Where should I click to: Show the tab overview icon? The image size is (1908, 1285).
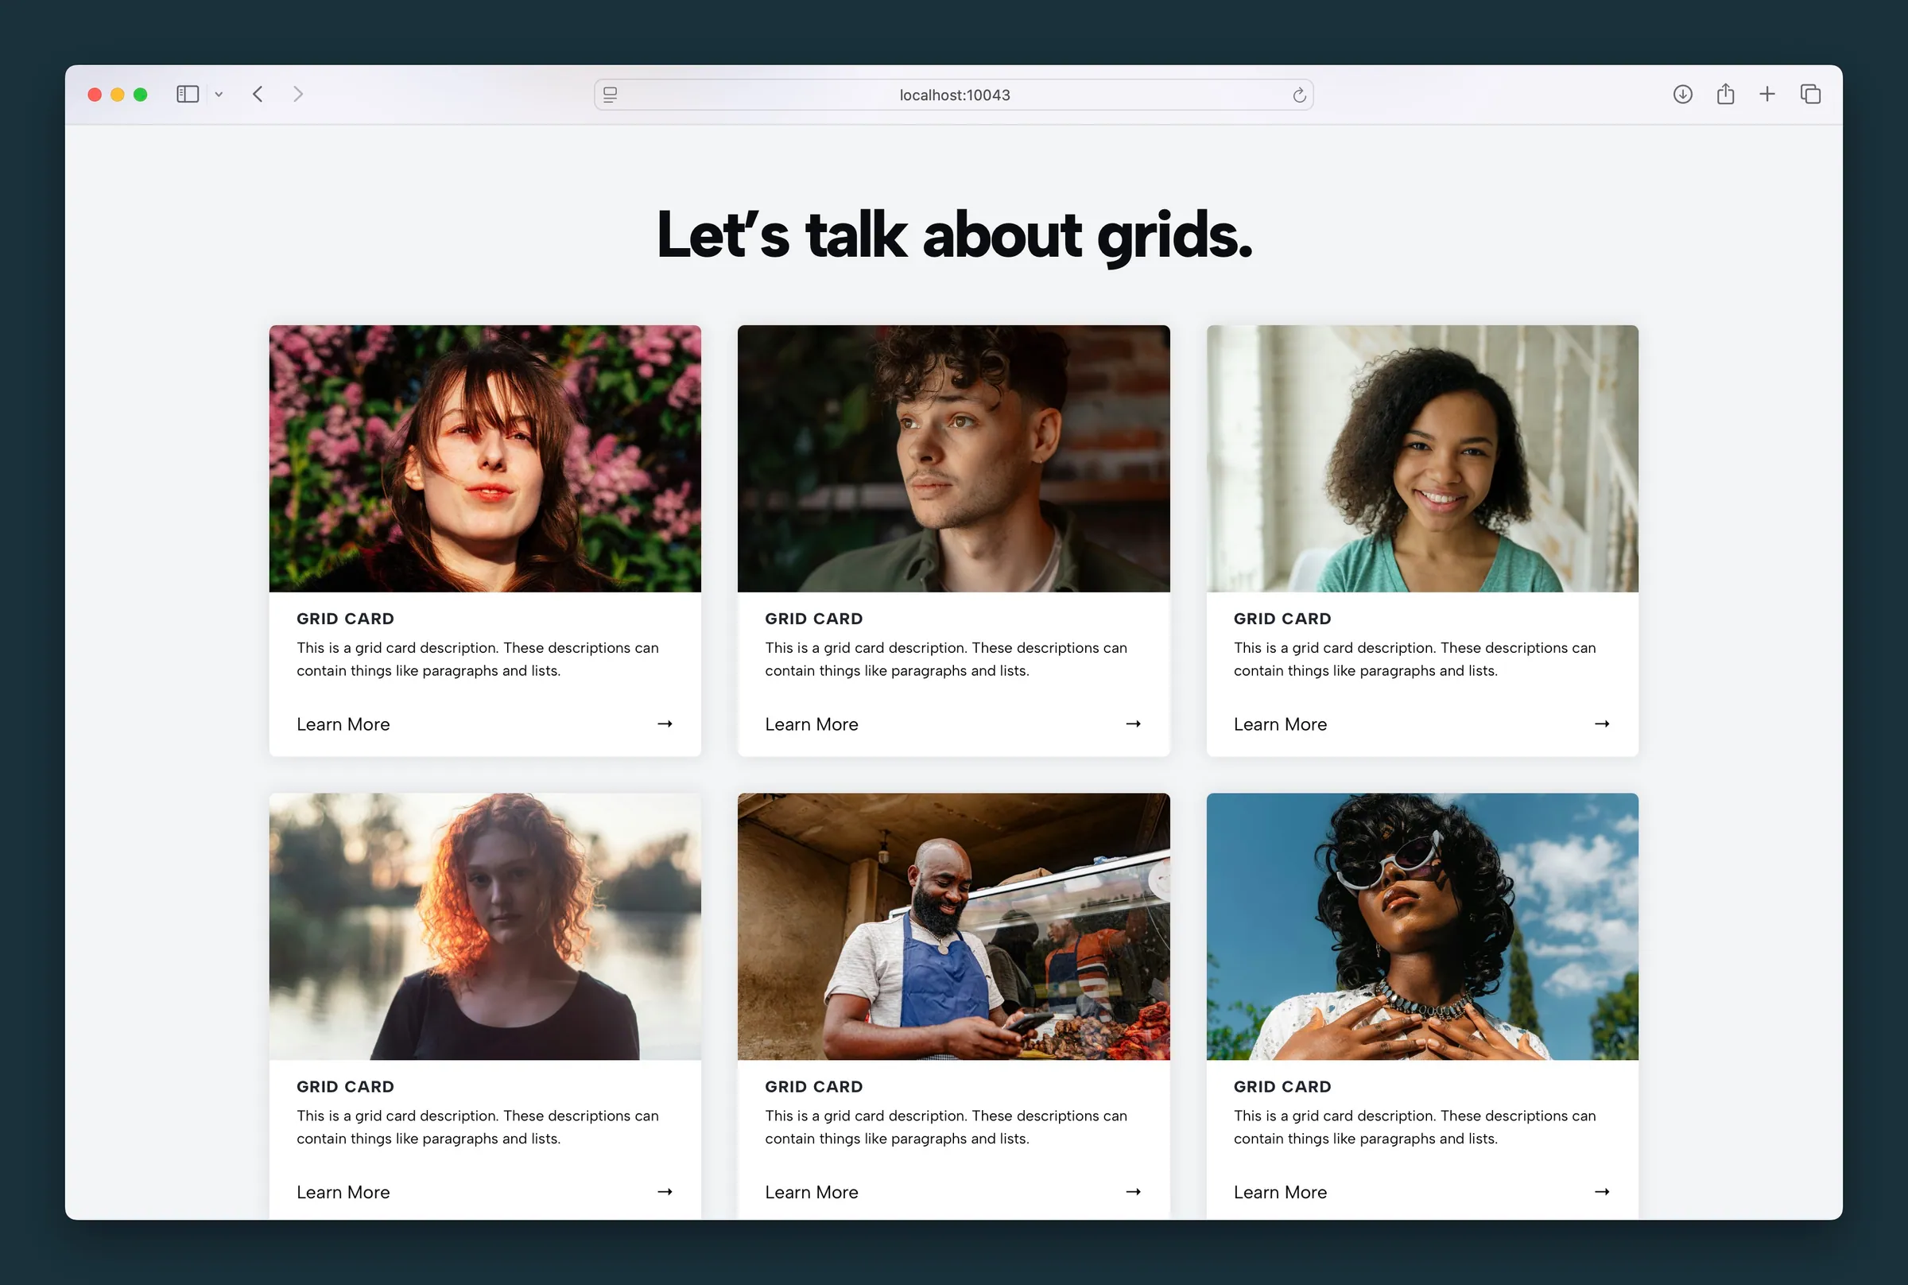(1810, 95)
